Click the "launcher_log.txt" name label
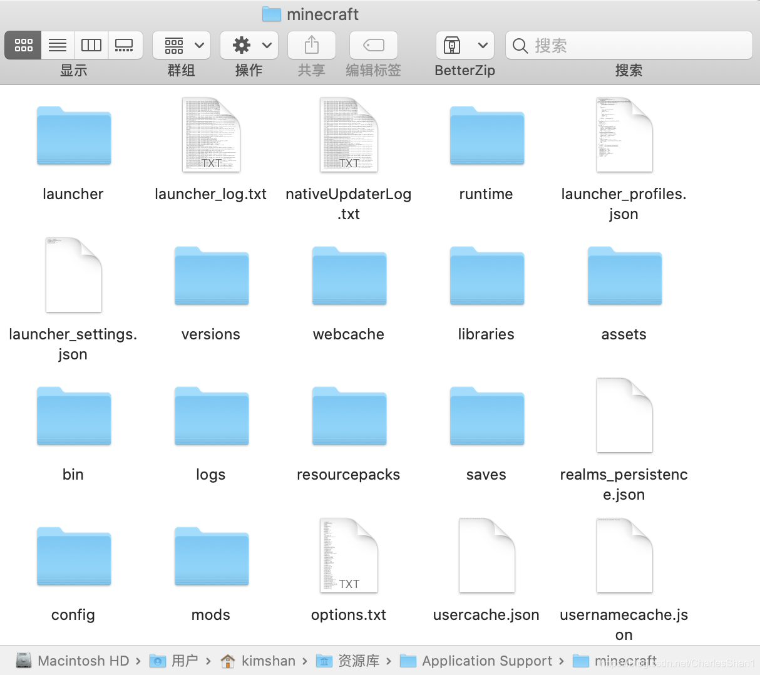The image size is (760, 675). [x=211, y=194]
